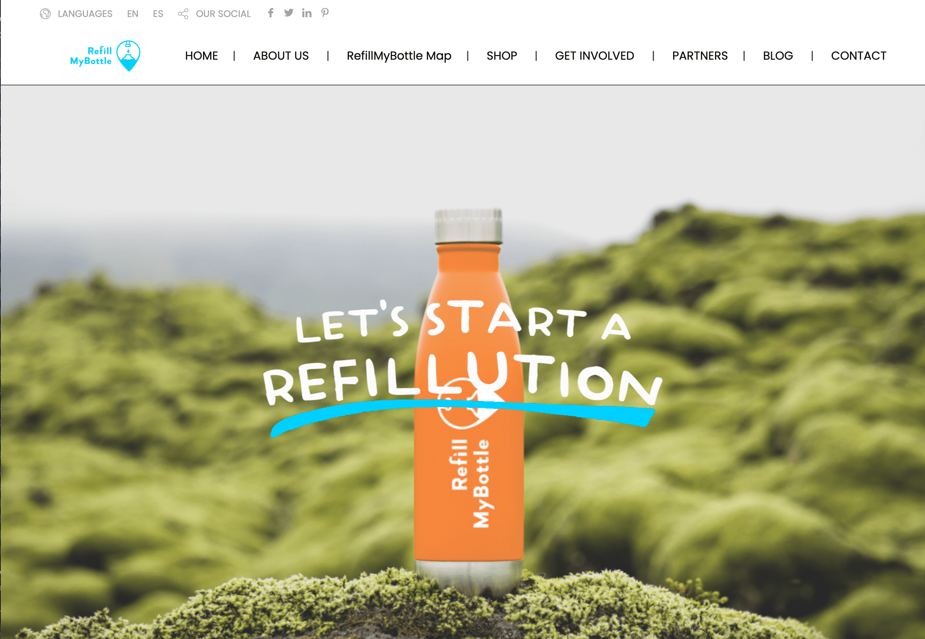Open the CONTACT page link
The height and width of the screenshot is (639, 925).
(x=858, y=56)
